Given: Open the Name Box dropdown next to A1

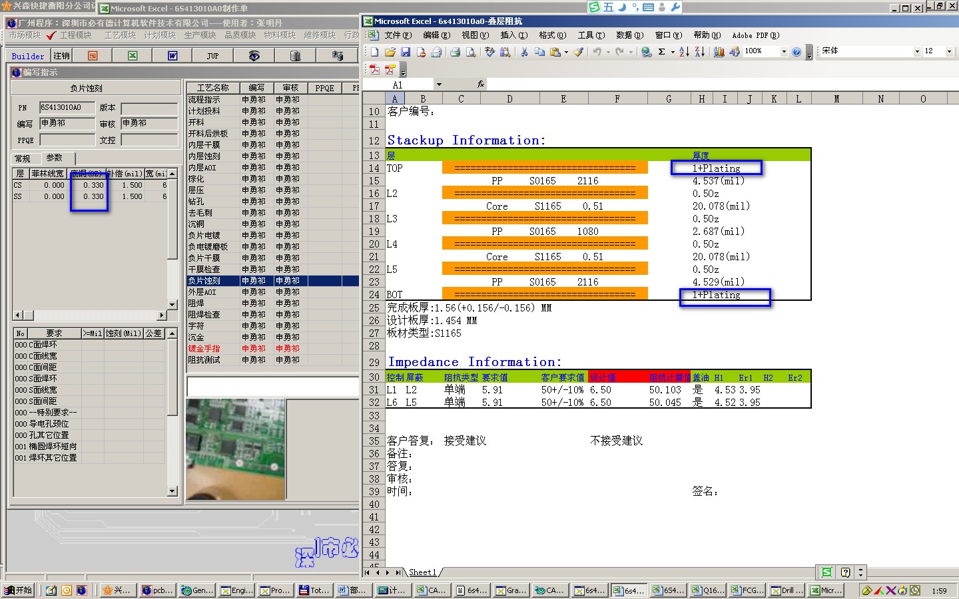Looking at the screenshot, I should 439,85.
